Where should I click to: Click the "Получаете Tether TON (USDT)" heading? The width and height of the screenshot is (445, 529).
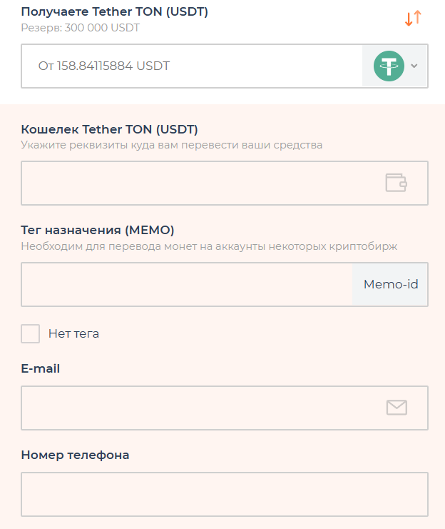tap(115, 12)
